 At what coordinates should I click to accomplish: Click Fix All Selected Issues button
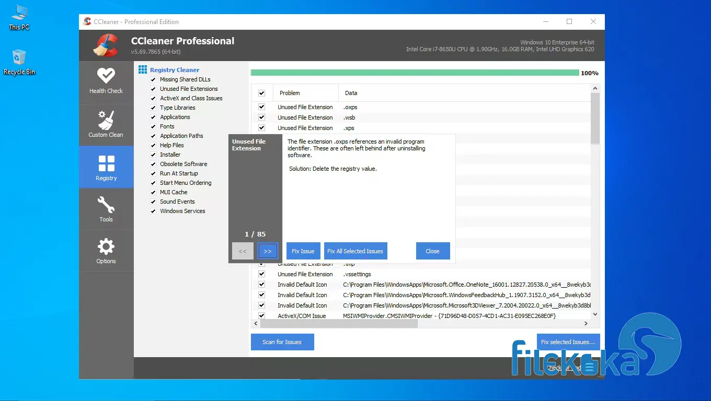(355, 251)
